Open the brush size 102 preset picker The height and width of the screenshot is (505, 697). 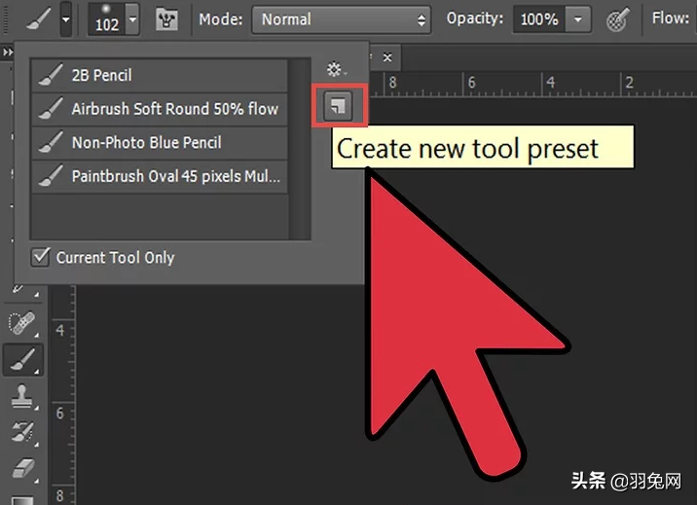[132, 19]
